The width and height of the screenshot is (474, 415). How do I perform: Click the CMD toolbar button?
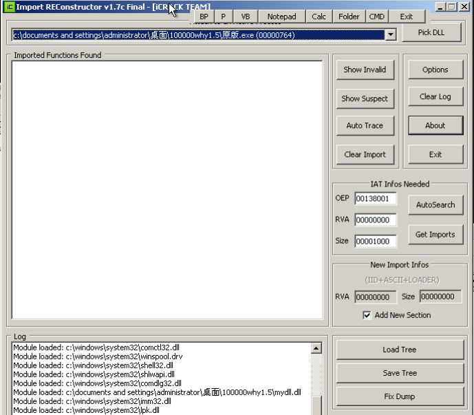coord(376,17)
